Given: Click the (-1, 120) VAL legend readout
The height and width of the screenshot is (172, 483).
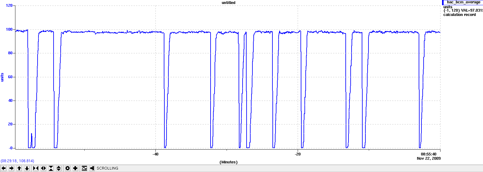Looking at the screenshot, I should point(463,11).
